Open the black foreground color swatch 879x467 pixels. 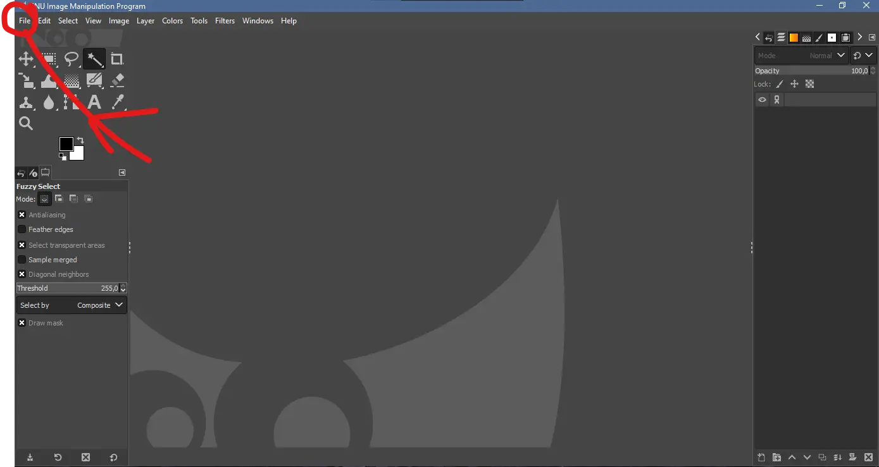click(66, 143)
